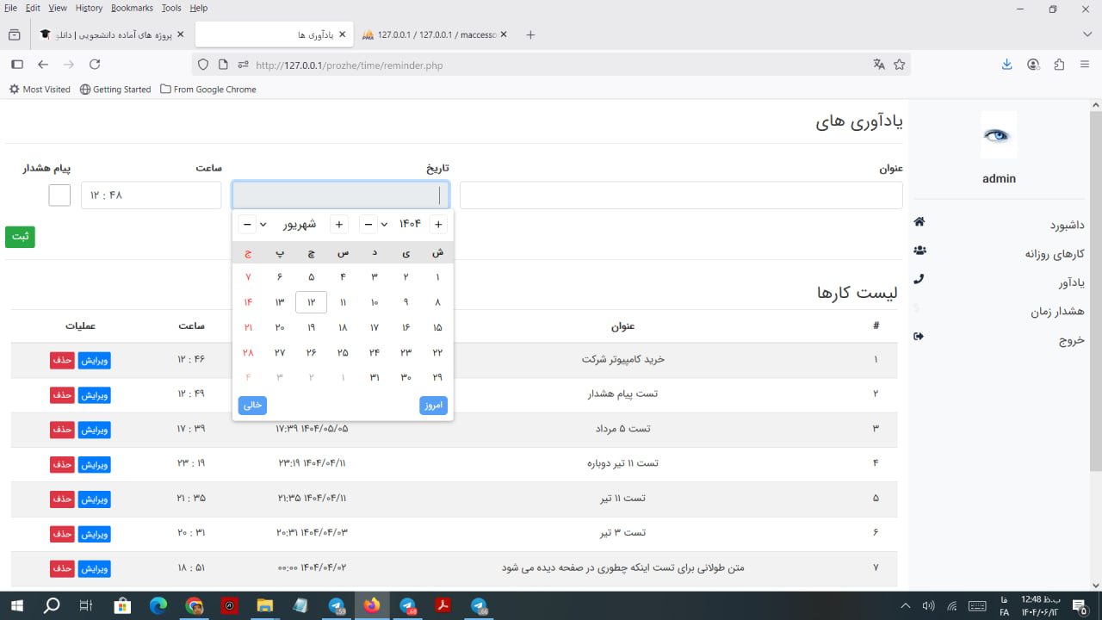Decrease the year with the minus button
1102x620 pixels.
[x=368, y=225]
